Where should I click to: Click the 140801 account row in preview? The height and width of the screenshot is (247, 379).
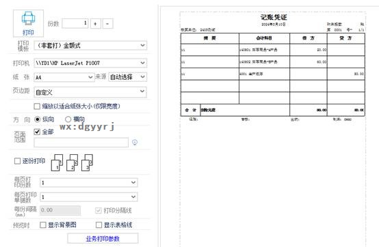(x=273, y=50)
